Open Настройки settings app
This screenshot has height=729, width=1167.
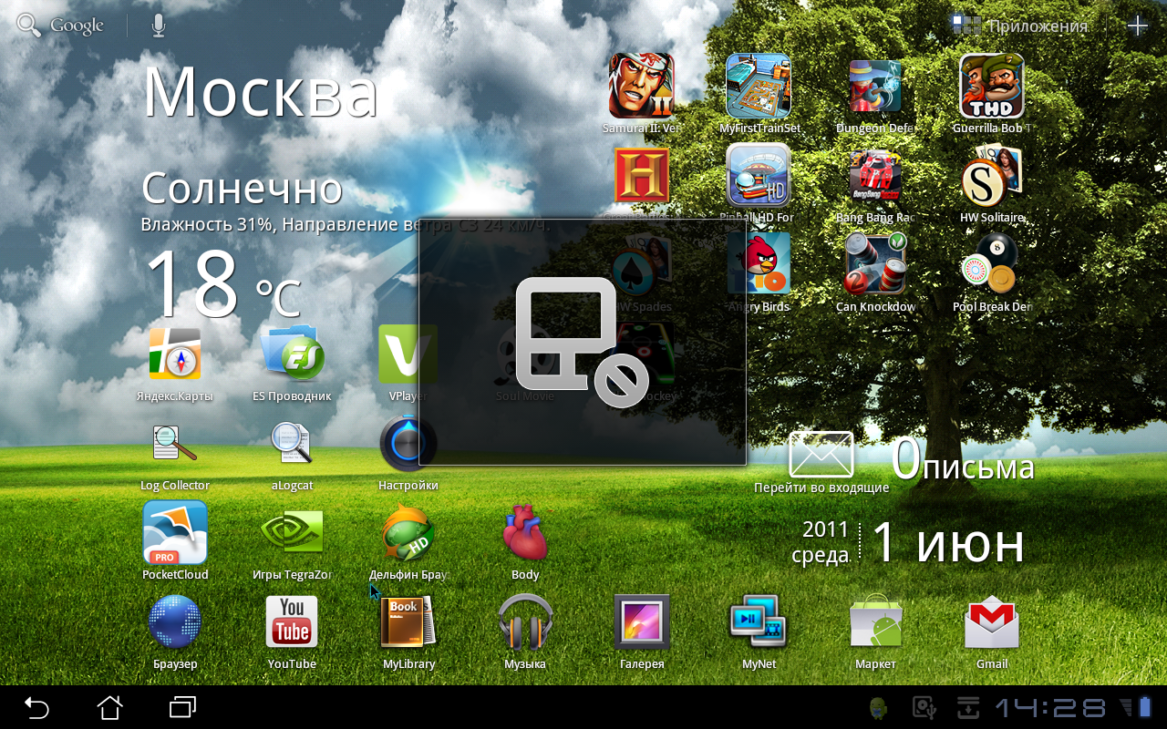tap(408, 444)
